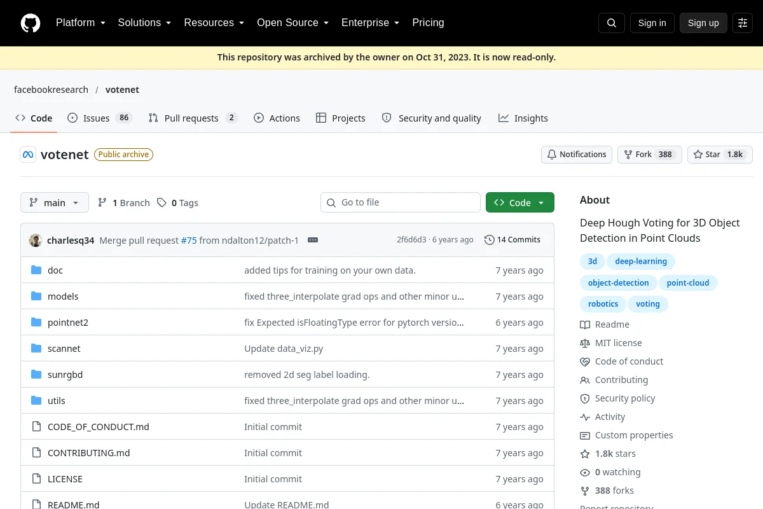Viewport: 763px width, 509px height.
Task: Star the votenet repository
Action: [x=720, y=155]
